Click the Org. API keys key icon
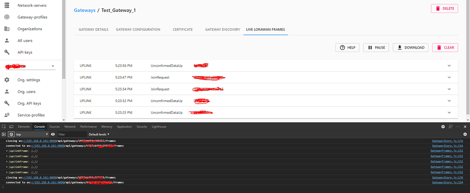 [x=7, y=103]
